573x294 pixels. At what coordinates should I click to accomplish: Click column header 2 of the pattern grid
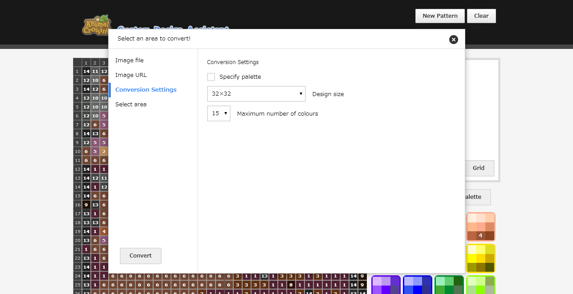95,63
